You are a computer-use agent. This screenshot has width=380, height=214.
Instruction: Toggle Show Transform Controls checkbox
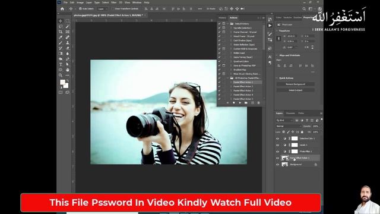[113, 9]
